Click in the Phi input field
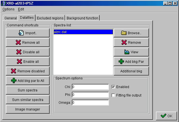179x122 pixels. [90, 95]
